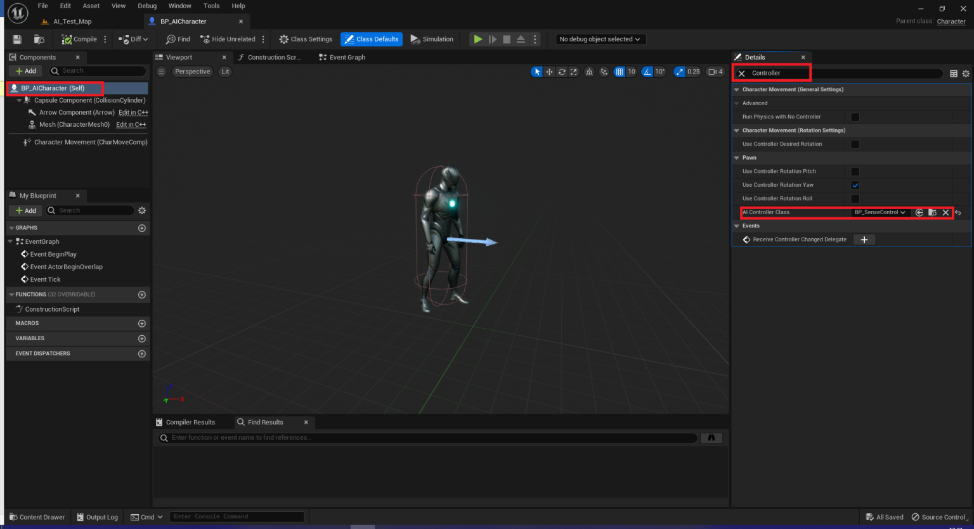Open the AI Controller Class dropdown
Image resolution: width=974 pixels, height=529 pixels.
pyautogui.click(x=881, y=212)
